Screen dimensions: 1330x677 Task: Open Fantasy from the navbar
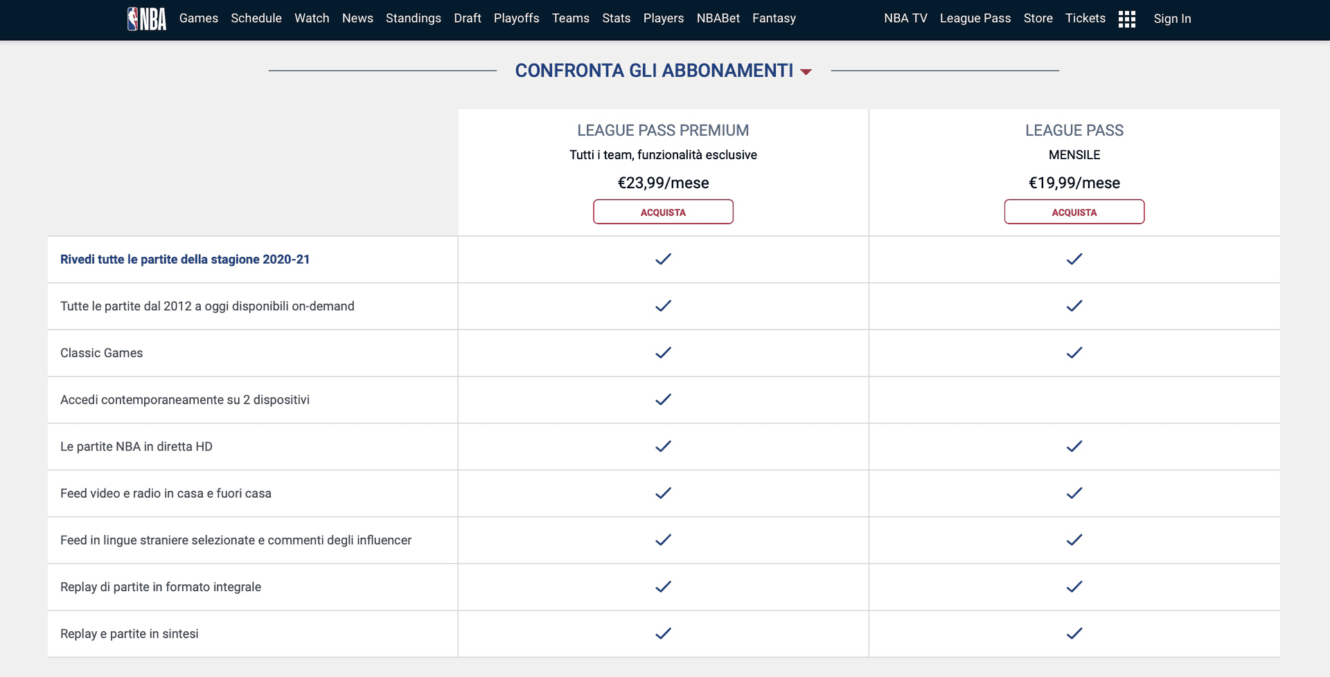point(774,18)
